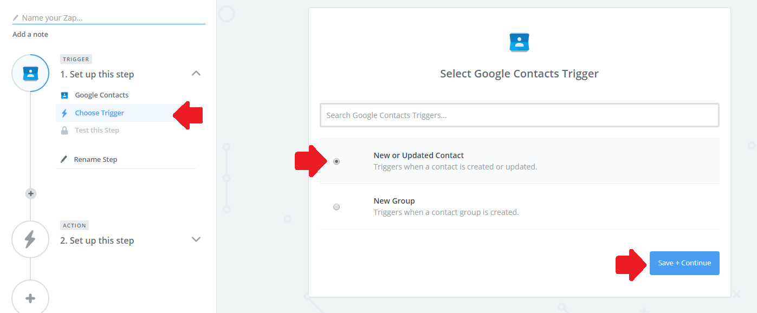Expand the action step with its chevron
This screenshot has height=313, width=757.
coord(196,239)
